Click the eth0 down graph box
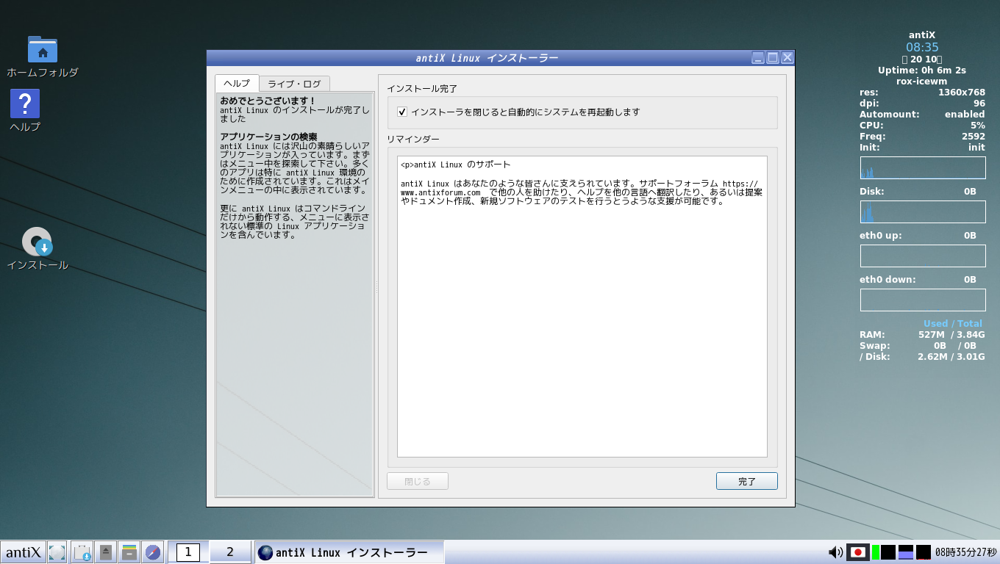 tap(923, 300)
